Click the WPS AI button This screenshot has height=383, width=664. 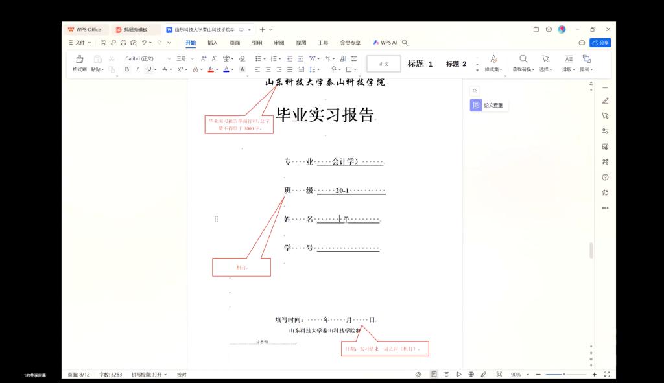pyautogui.click(x=385, y=43)
